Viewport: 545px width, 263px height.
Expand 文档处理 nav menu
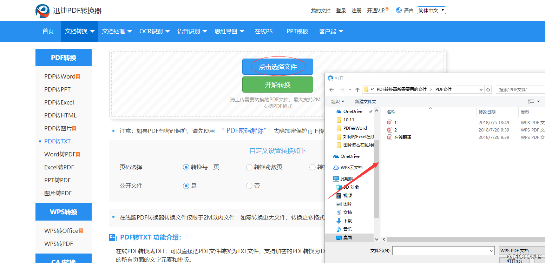(117, 31)
